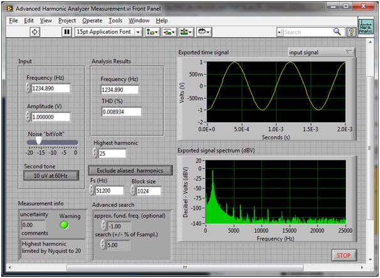Viewport: 380px width, 278px height.
Task: Open the Resize Objects toolbar menu
Action: 186,31
